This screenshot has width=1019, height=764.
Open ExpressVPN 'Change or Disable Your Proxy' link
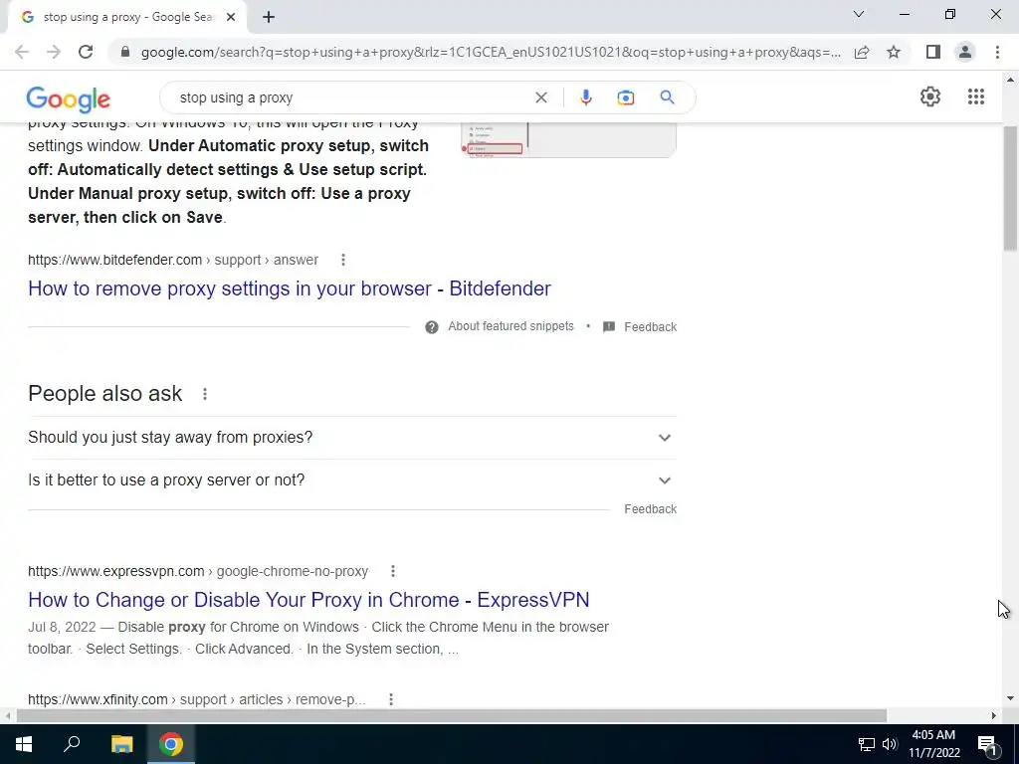[308, 600]
